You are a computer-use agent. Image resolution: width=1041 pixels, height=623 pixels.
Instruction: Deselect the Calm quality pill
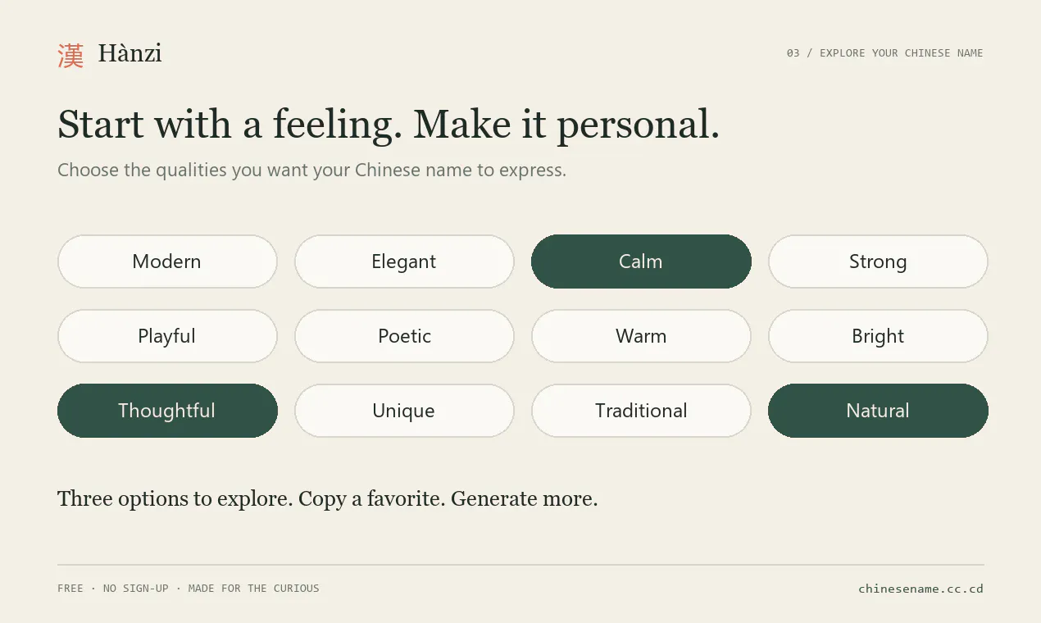click(x=641, y=261)
